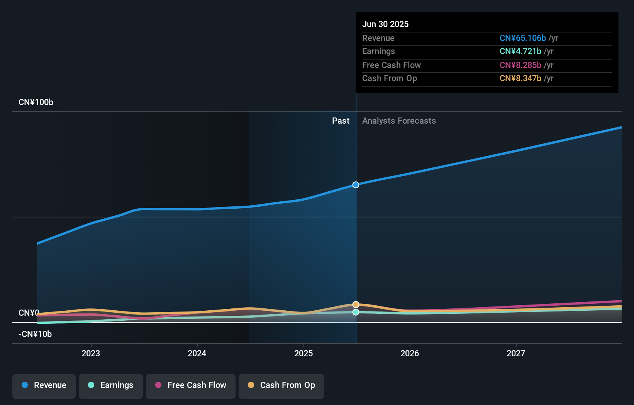The width and height of the screenshot is (634, 405).
Task: Select the yellow Cash From Op marker on chart
Action: click(355, 305)
